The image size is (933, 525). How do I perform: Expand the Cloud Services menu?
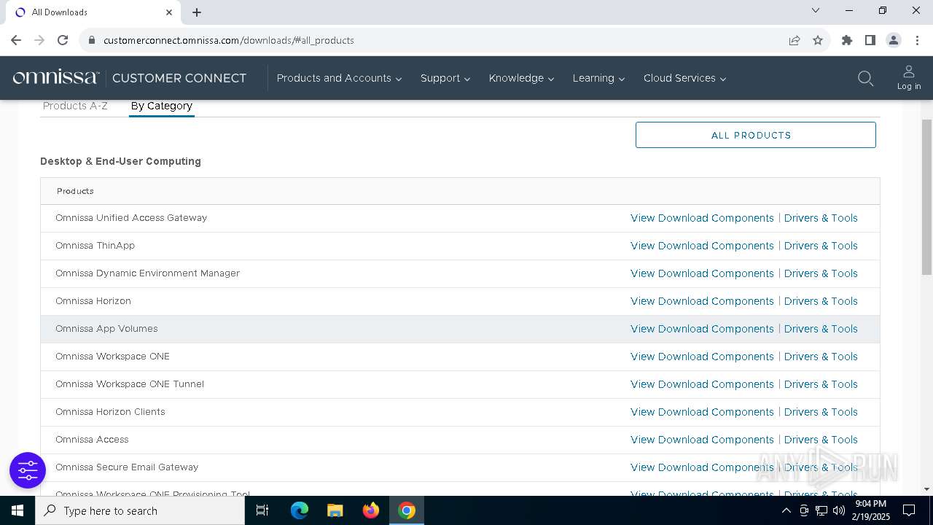[684, 78]
